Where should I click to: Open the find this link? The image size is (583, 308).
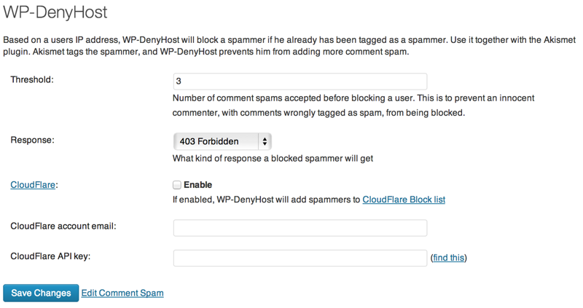pos(448,258)
